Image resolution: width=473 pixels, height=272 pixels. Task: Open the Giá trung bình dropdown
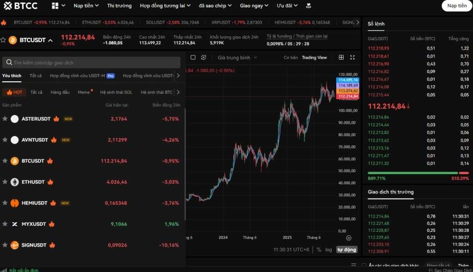(237, 58)
